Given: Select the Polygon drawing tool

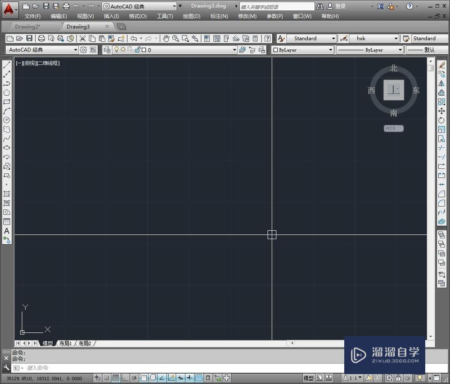Looking at the screenshot, I should pyautogui.click(x=6, y=93).
